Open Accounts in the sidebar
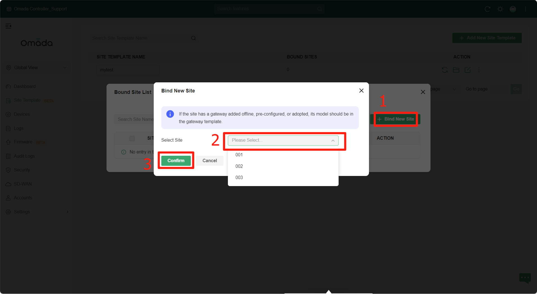 [x=23, y=198]
